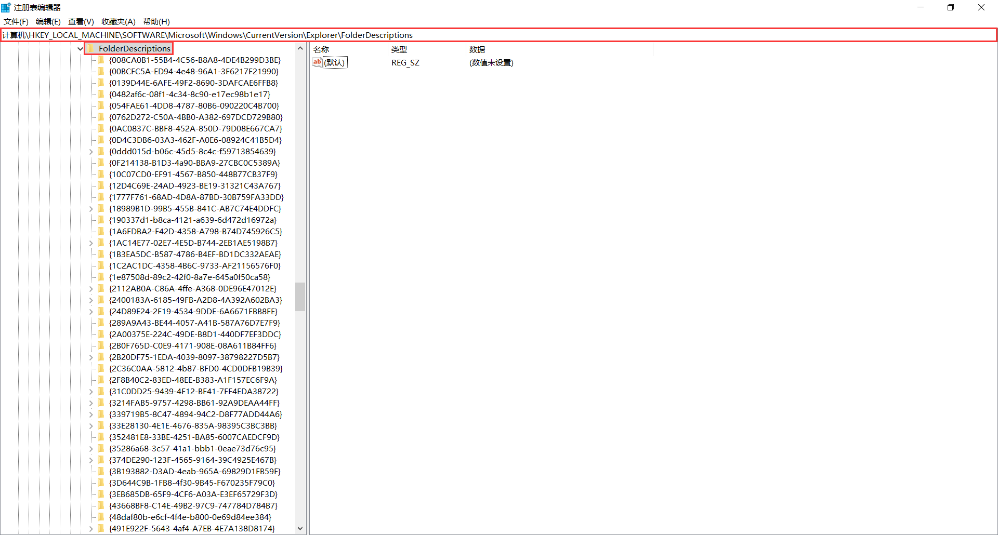Select the {2F8B40C2-83ED-48EE-B383-A1F157CEC6F9A} folder icon
The image size is (998, 535).
point(101,380)
